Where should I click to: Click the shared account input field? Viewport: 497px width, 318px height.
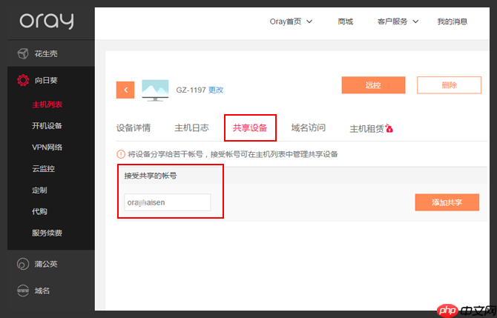coord(168,202)
